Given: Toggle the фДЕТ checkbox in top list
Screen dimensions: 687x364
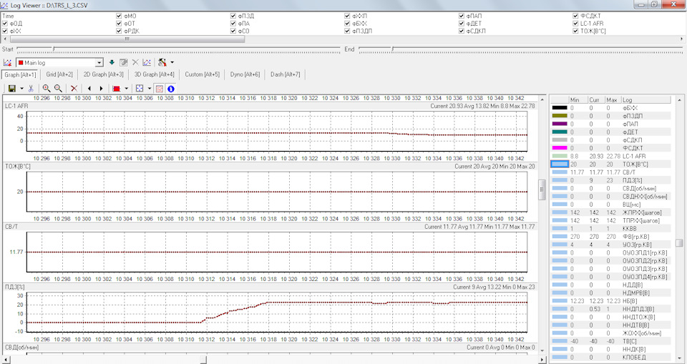Looking at the screenshot, I should 462,23.
